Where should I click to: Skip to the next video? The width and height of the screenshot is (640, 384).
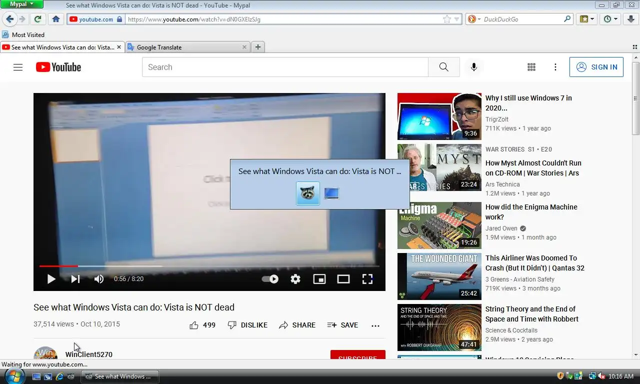pos(75,279)
